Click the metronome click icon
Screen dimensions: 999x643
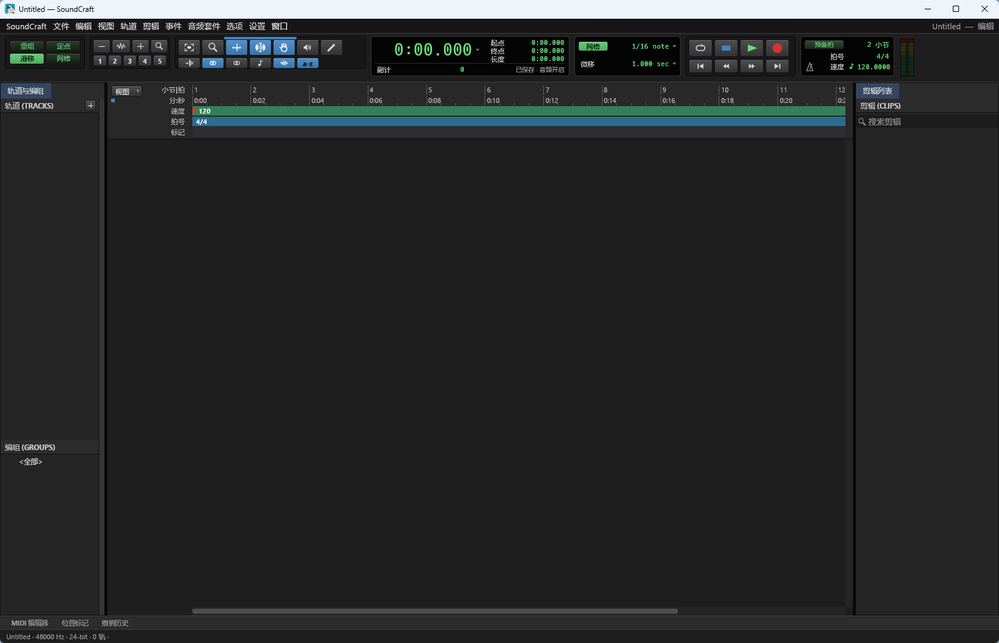pyautogui.click(x=810, y=67)
